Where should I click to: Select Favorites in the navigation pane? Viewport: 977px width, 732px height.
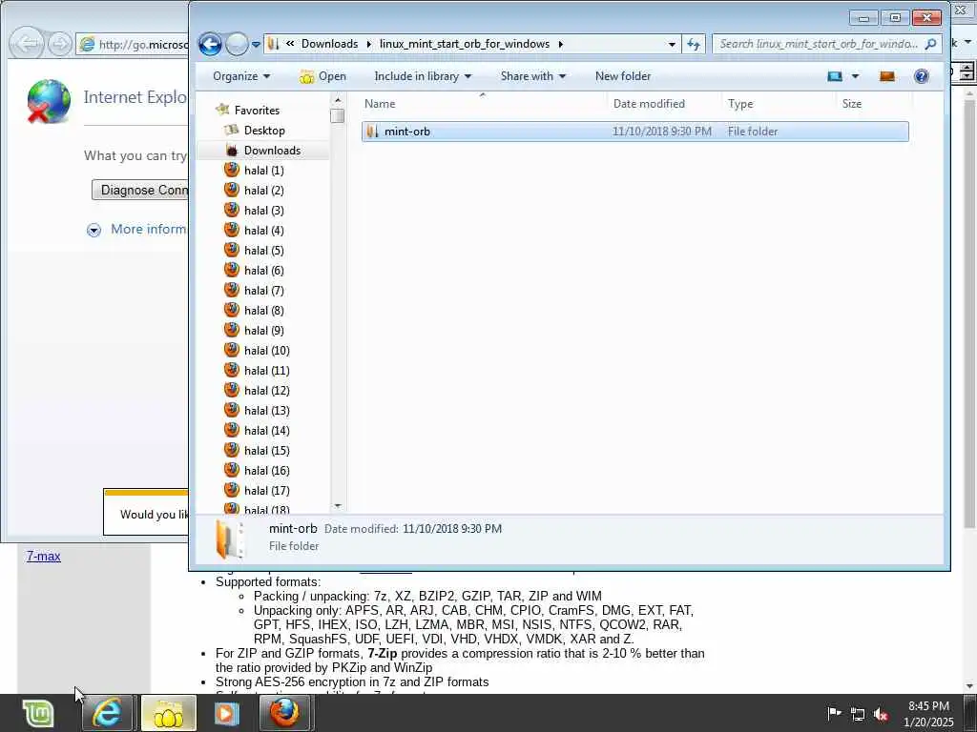pyautogui.click(x=257, y=111)
